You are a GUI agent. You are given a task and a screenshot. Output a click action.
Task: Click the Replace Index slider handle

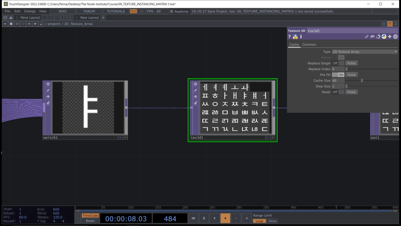pyautogui.click(x=347, y=69)
